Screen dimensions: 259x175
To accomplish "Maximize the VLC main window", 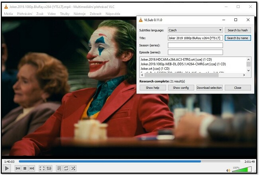I will coord(238,7).
